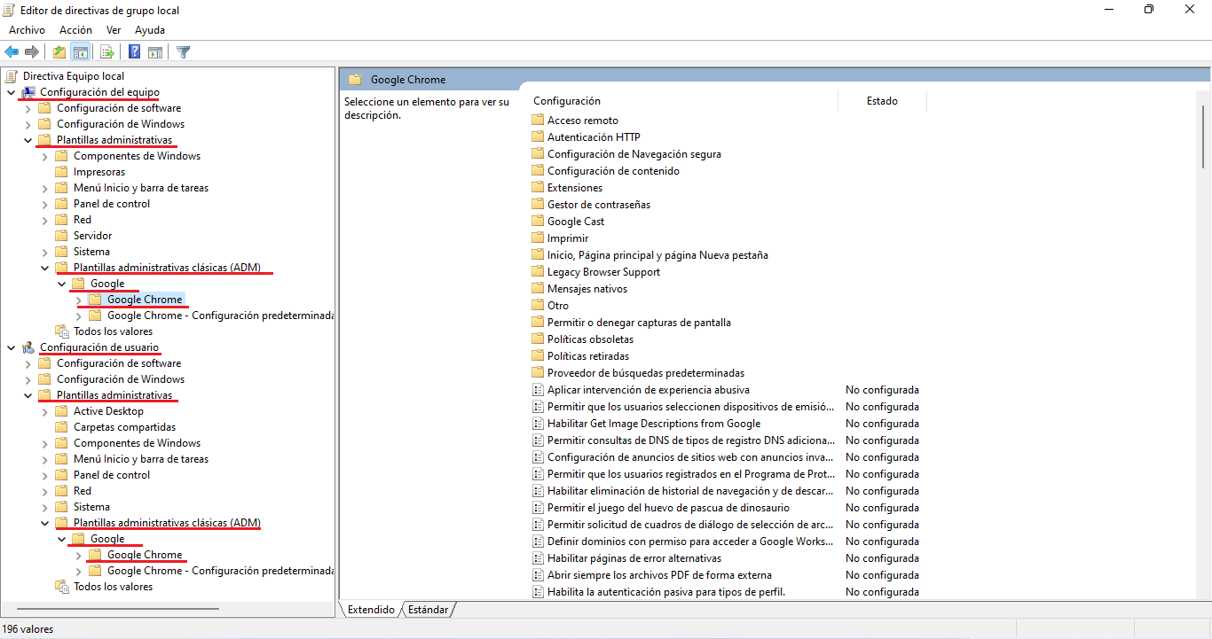
Task: Click the computer icon of Configuración del equipo
Action: 28,91
